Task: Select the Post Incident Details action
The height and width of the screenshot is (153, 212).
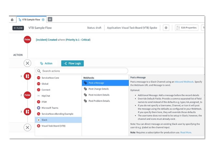Action: [x=105, y=95]
